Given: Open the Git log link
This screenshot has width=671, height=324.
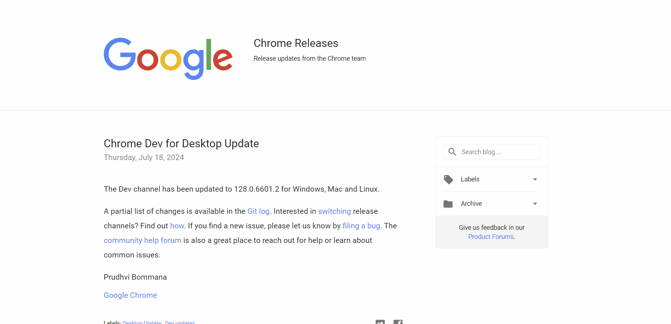Looking at the screenshot, I should tap(258, 211).
